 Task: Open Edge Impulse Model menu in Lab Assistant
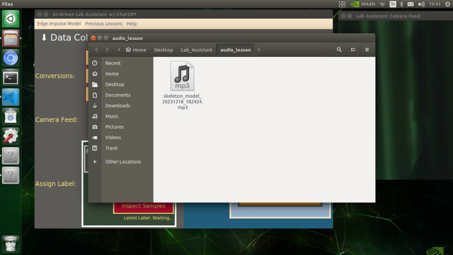coord(59,24)
